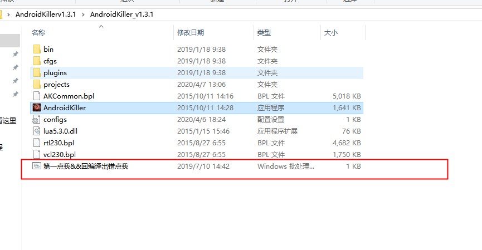Click the Windows 批处理 type cell
The height and width of the screenshot is (250, 482).
[x=286, y=166]
